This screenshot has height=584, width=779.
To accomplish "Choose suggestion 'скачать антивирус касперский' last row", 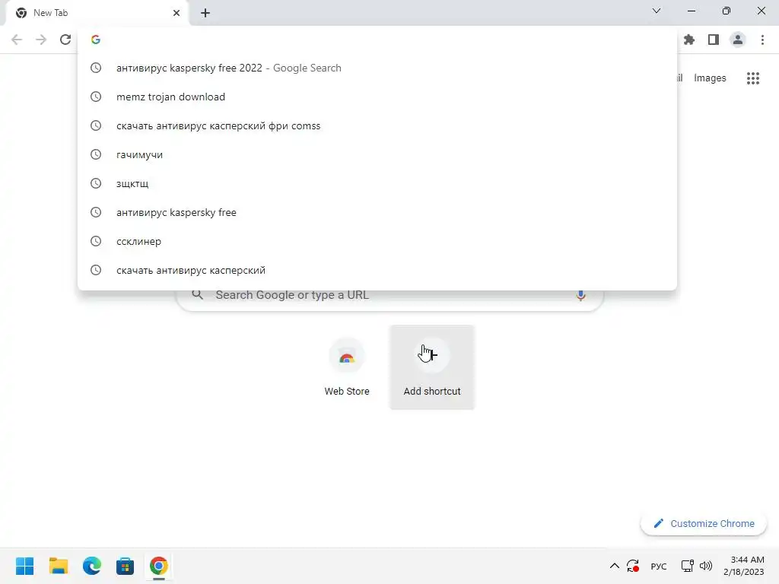I will pyautogui.click(x=377, y=270).
